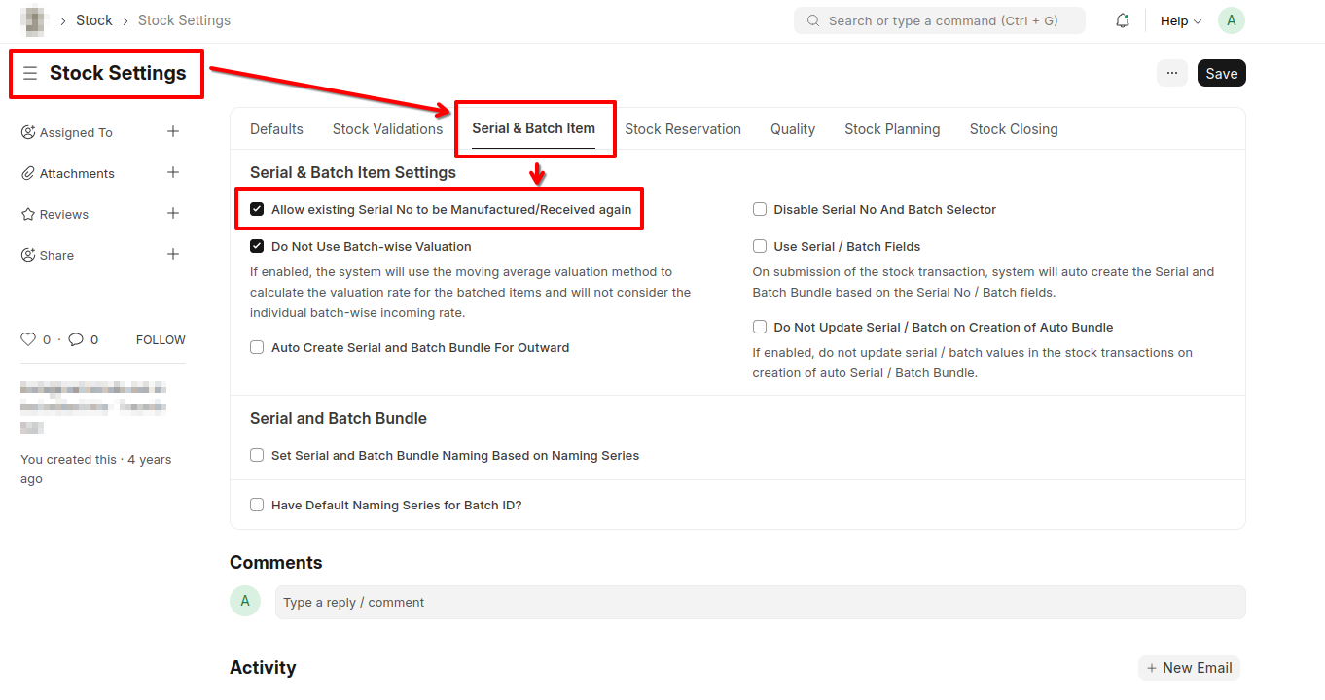Like the document with heart icon

28,339
